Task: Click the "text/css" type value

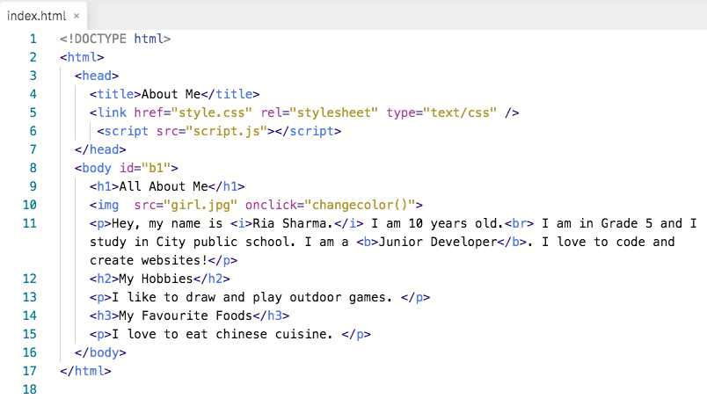Action: coord(460,112)
